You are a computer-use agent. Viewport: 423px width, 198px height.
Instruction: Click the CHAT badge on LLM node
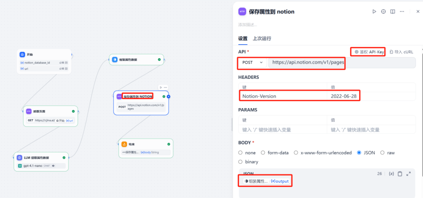[47, 166]
